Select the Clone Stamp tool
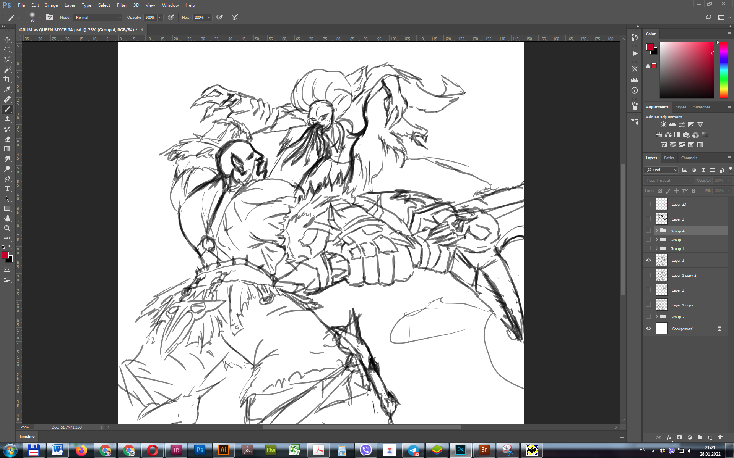This screenshot has height=458, width=734. click(x=7, y=119)
